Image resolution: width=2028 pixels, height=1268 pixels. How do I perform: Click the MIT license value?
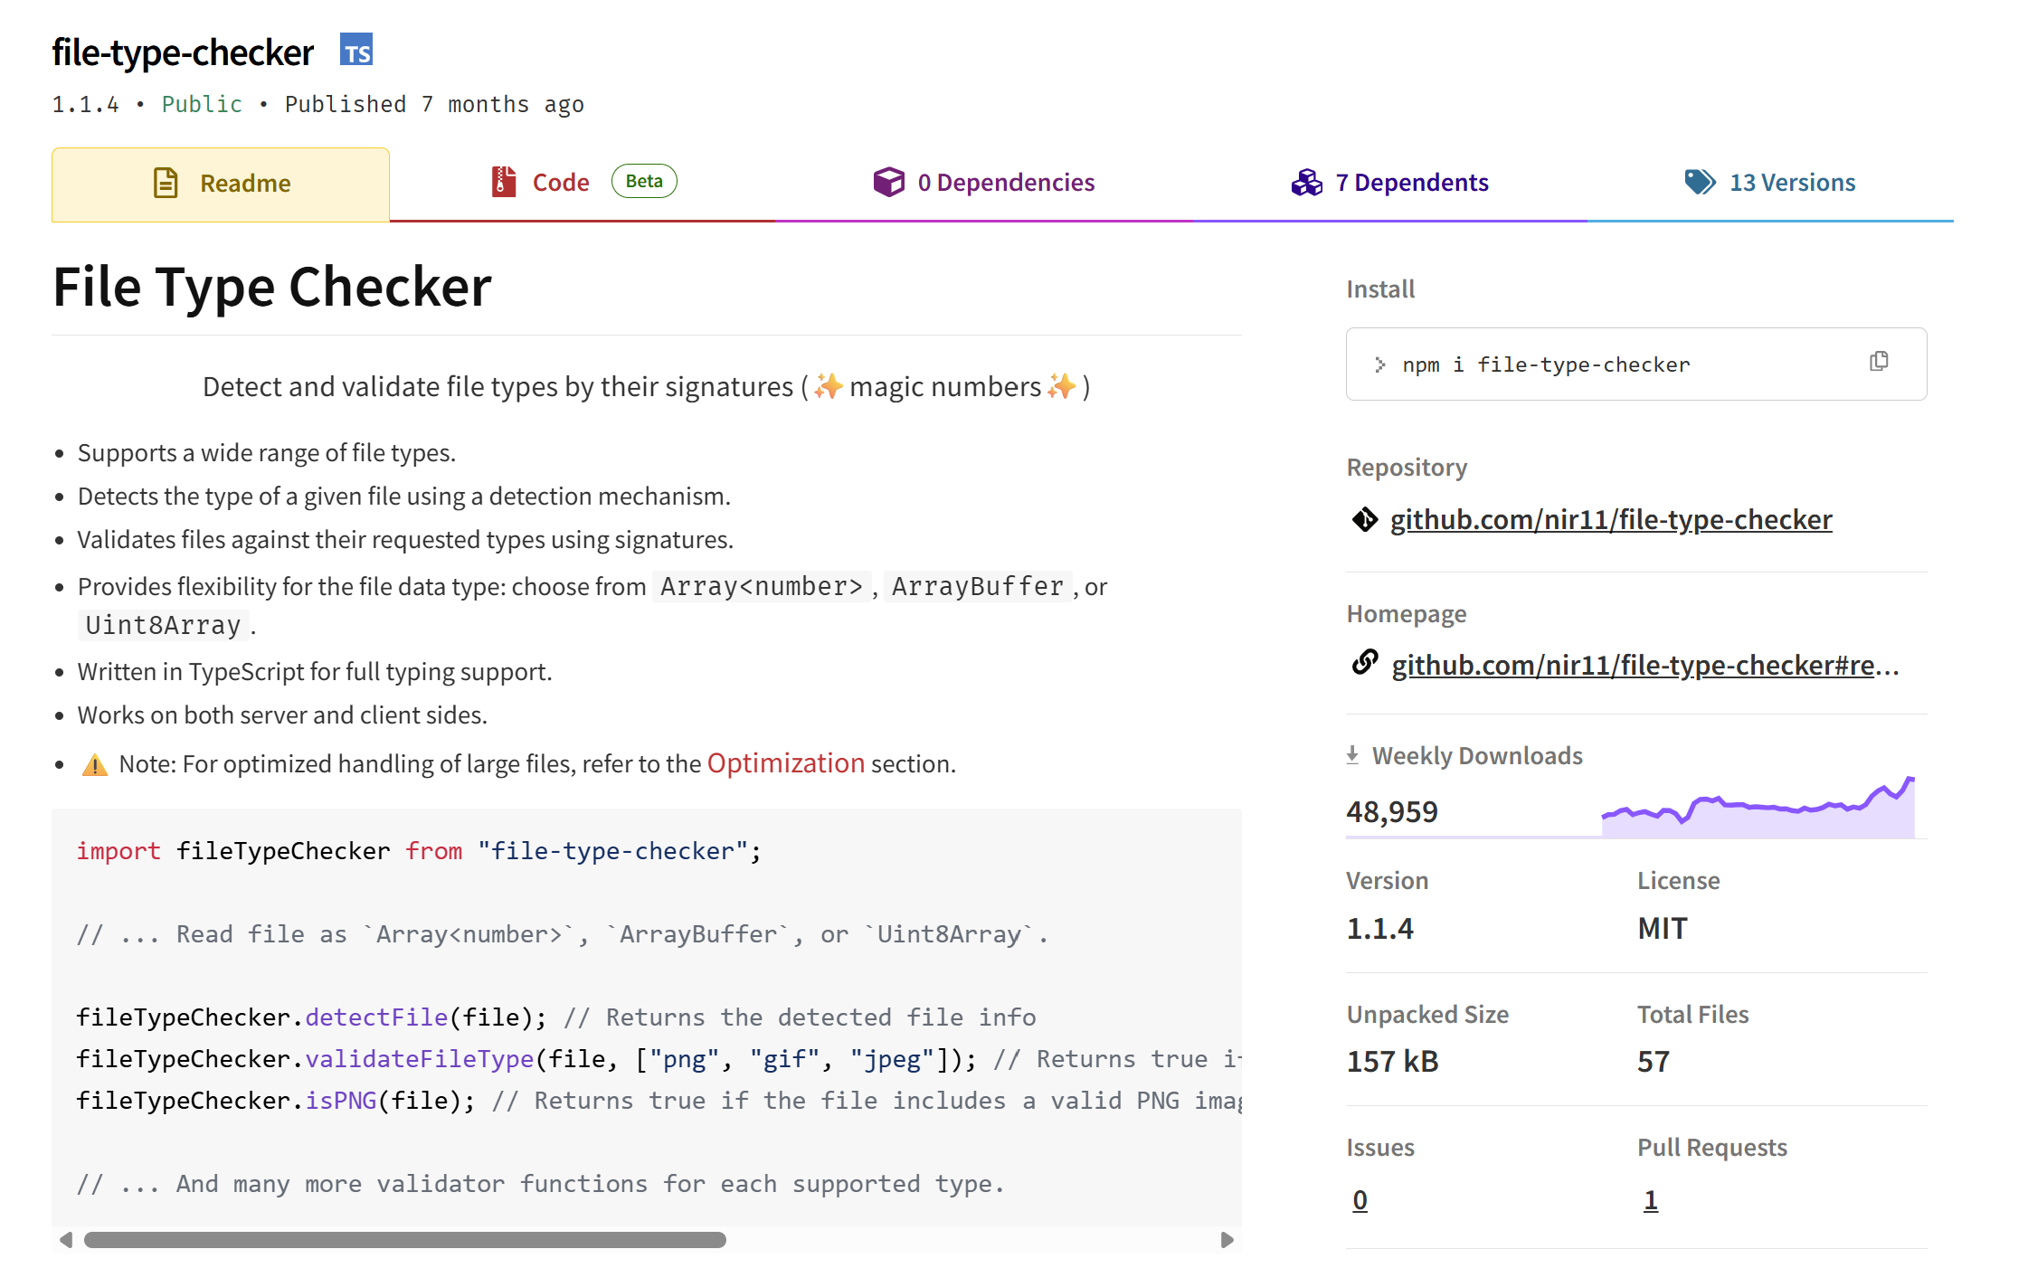1662,928
